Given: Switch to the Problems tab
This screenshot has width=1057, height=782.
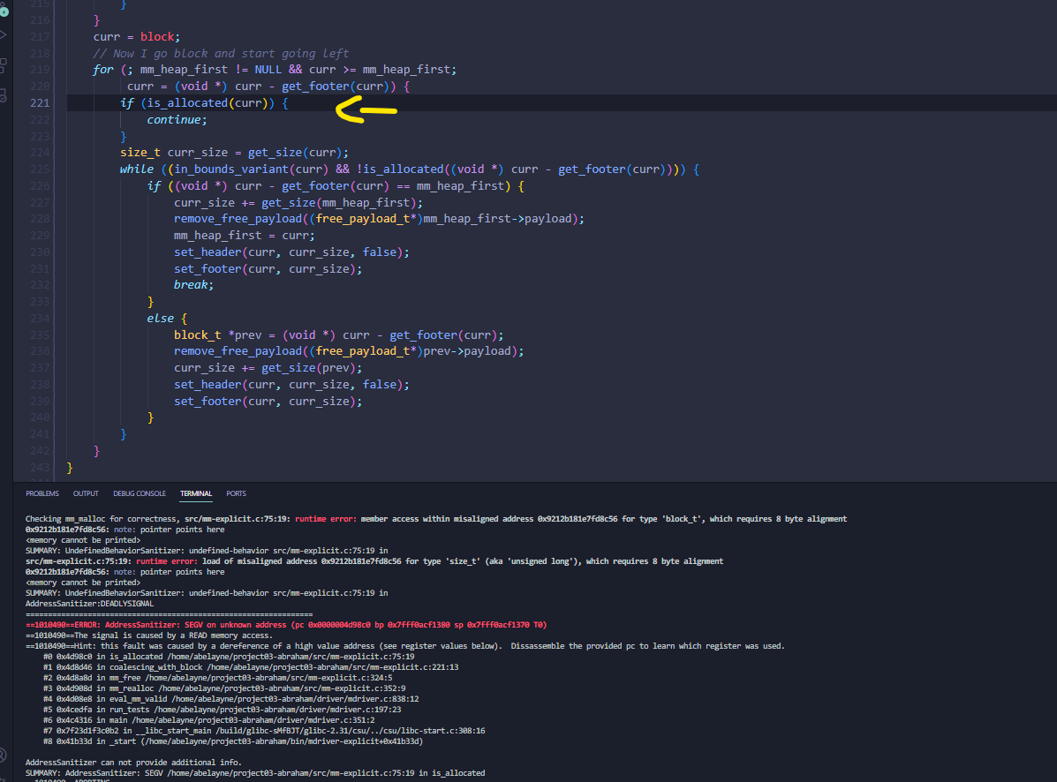Looking at the screenshot, I should tap(42, 493).
